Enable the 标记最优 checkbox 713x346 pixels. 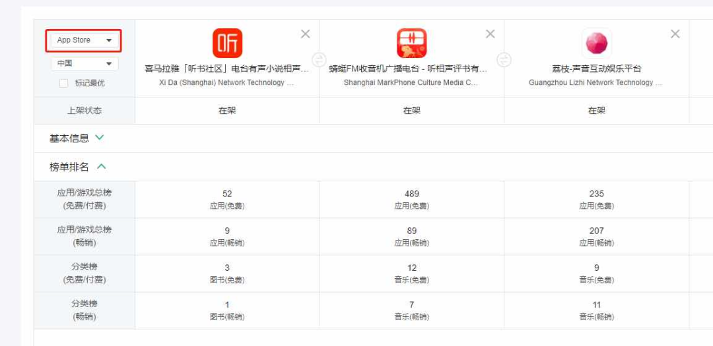click(64, 83)
